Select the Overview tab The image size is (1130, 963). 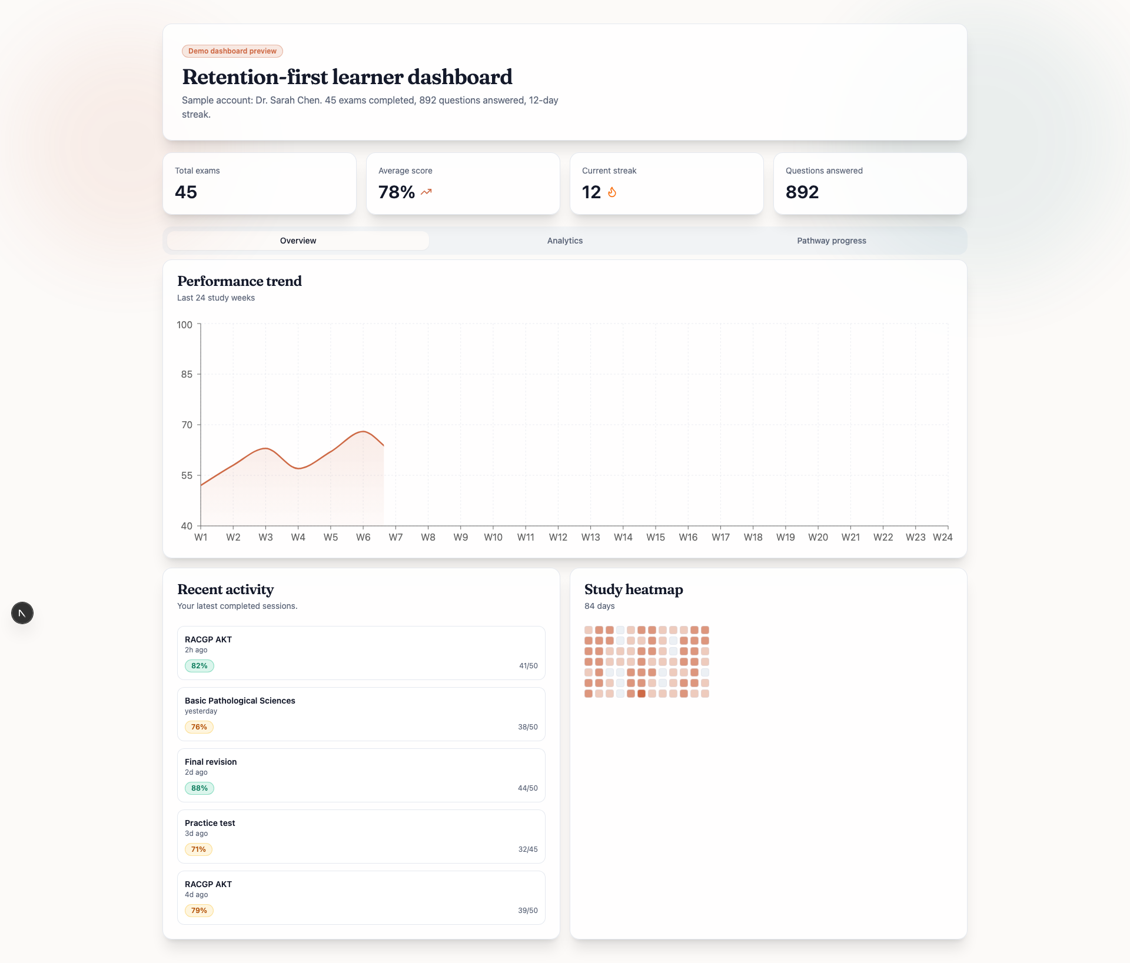298,241
